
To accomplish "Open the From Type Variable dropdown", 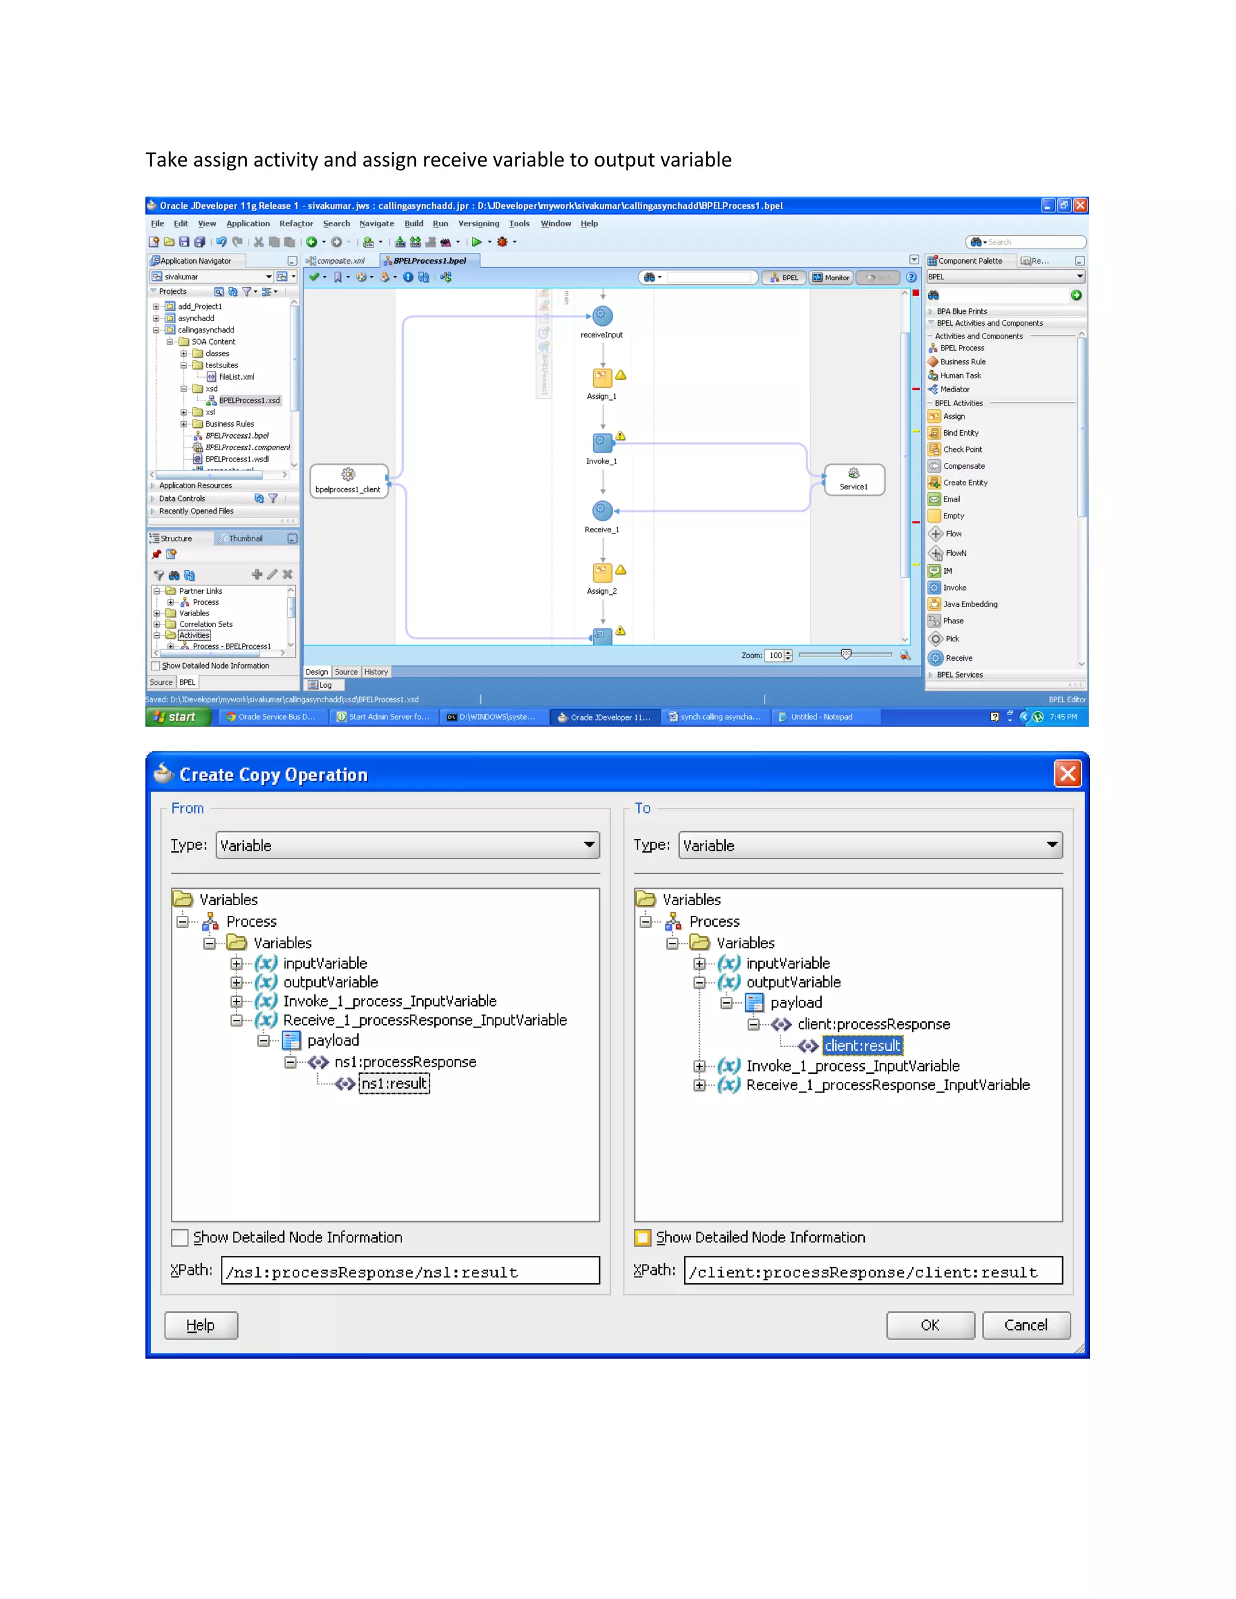I will pos(408,845).
